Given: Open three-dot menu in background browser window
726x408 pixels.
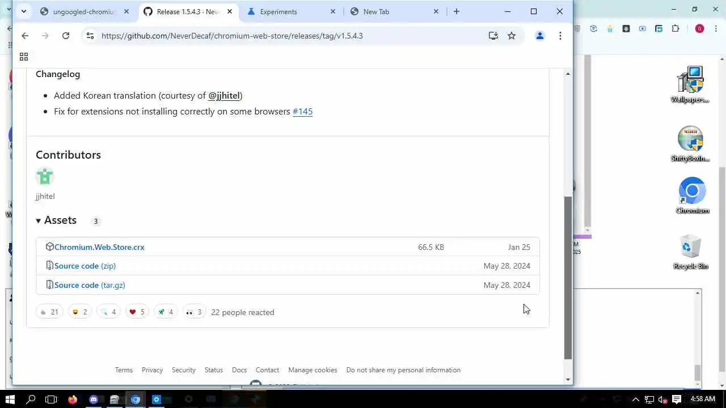Looking at the screenshot, I should [x=716, y=28].
